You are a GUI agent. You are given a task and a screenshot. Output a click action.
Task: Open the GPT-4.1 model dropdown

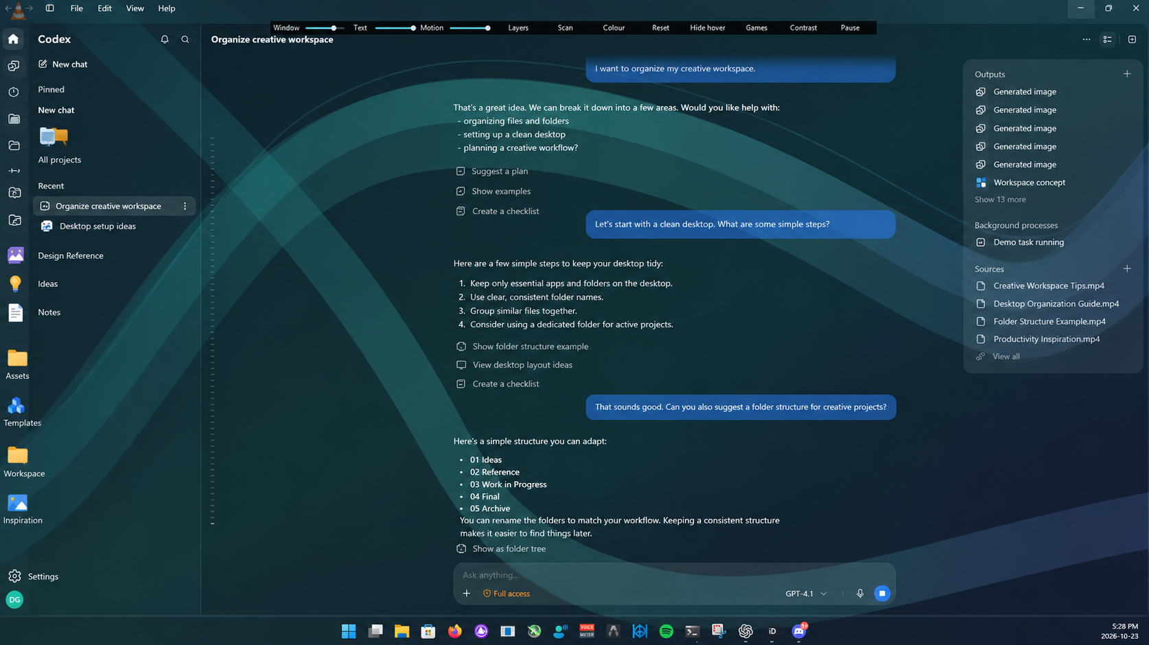(806, 594)
